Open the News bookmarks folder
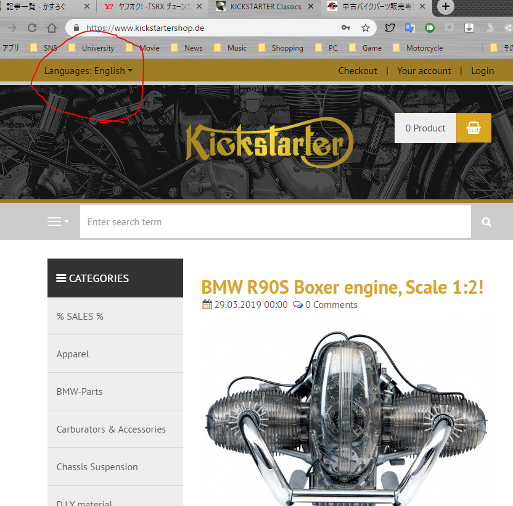 click(x=186, y=48)
